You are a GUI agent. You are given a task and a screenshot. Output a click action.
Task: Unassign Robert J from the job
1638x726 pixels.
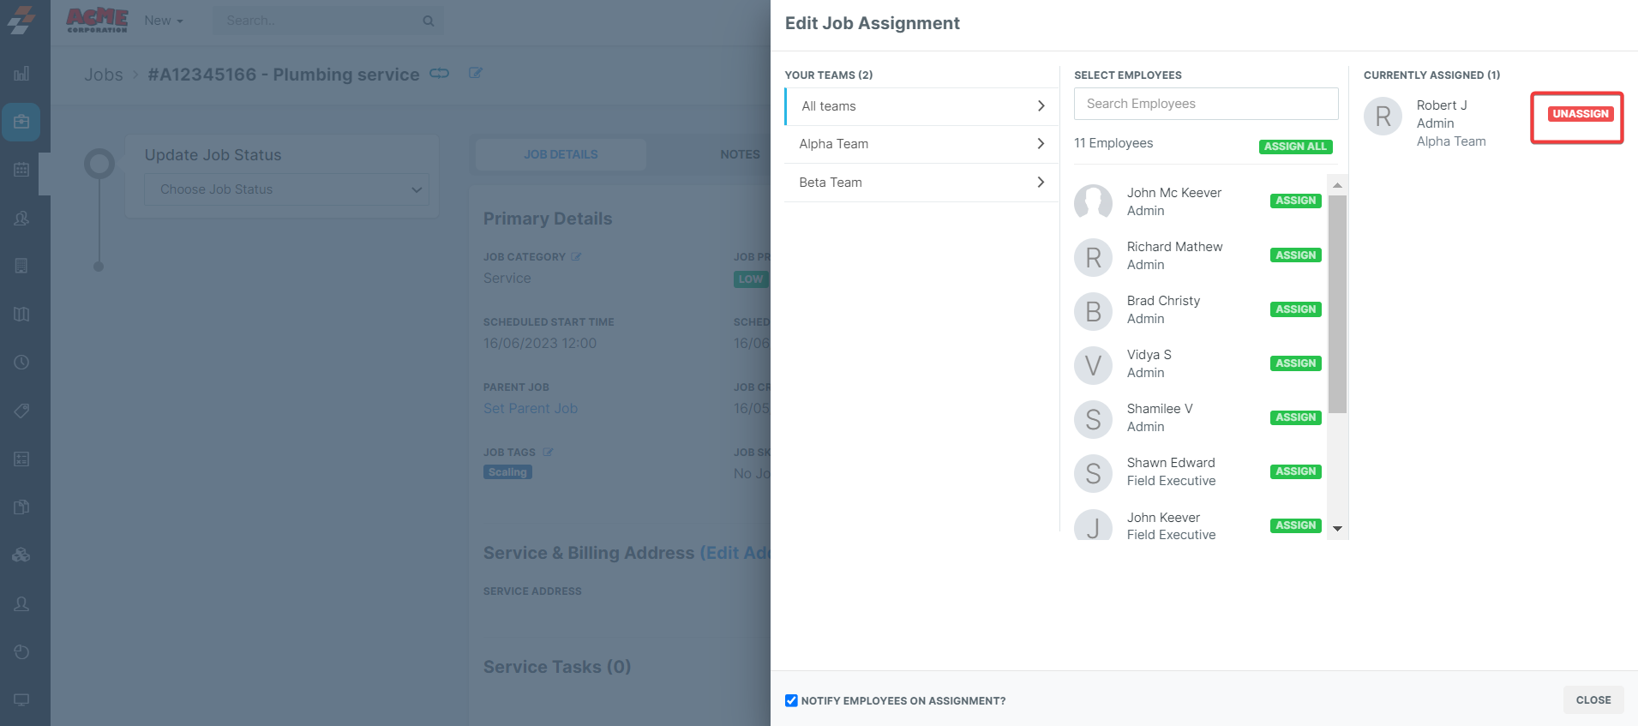[1580, 114]
